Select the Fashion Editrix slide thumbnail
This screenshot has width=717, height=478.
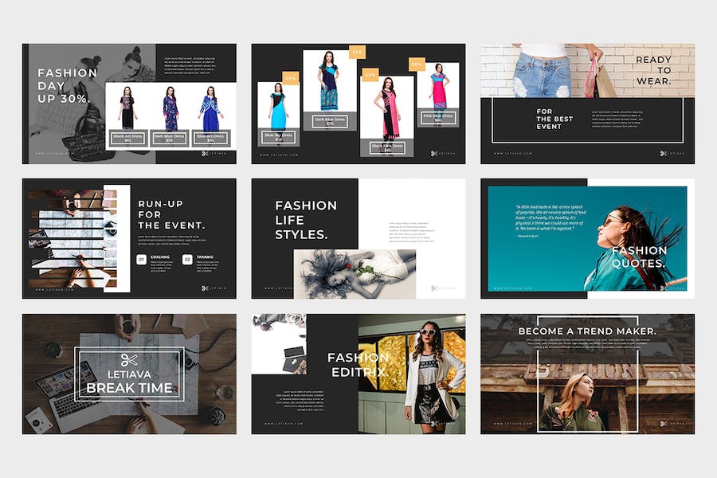pyautogui.click(x=358, y=374)
